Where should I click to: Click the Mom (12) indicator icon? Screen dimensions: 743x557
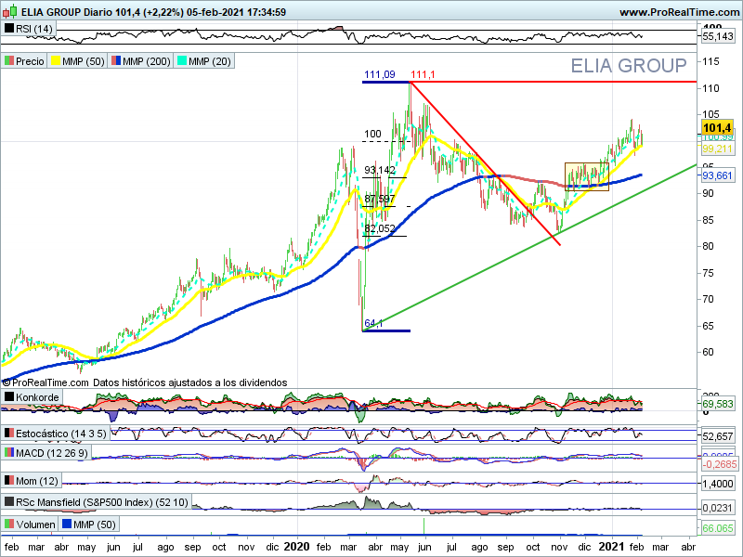click(8, 480)
